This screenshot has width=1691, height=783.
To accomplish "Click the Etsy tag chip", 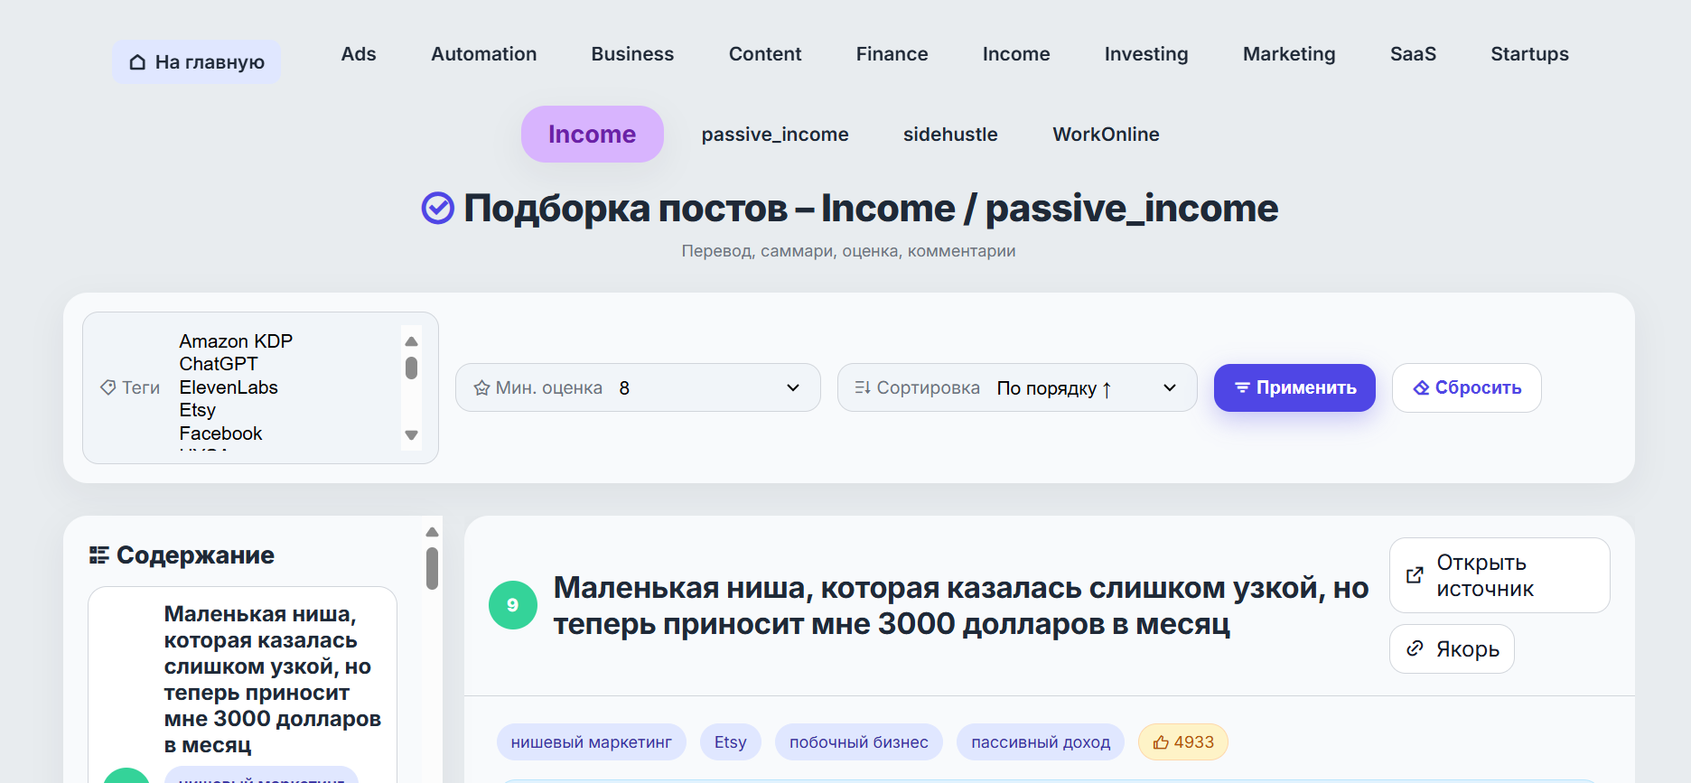I will coord(730,742).
